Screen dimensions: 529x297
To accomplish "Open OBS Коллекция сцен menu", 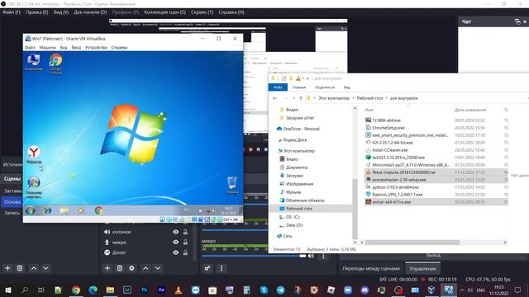I will [164, 12].
